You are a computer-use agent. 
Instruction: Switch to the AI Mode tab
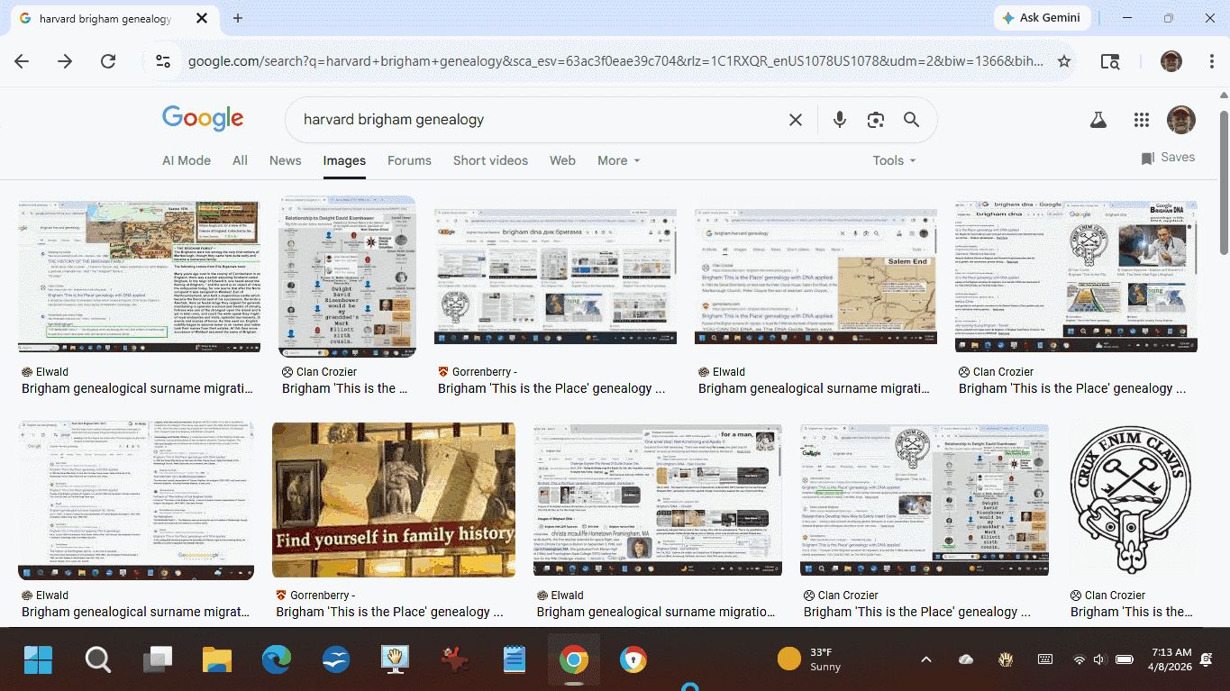pyautogui.click(x=187, y=160)
